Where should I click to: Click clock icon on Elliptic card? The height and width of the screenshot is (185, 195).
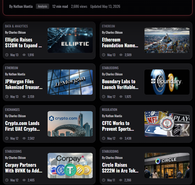7,55
